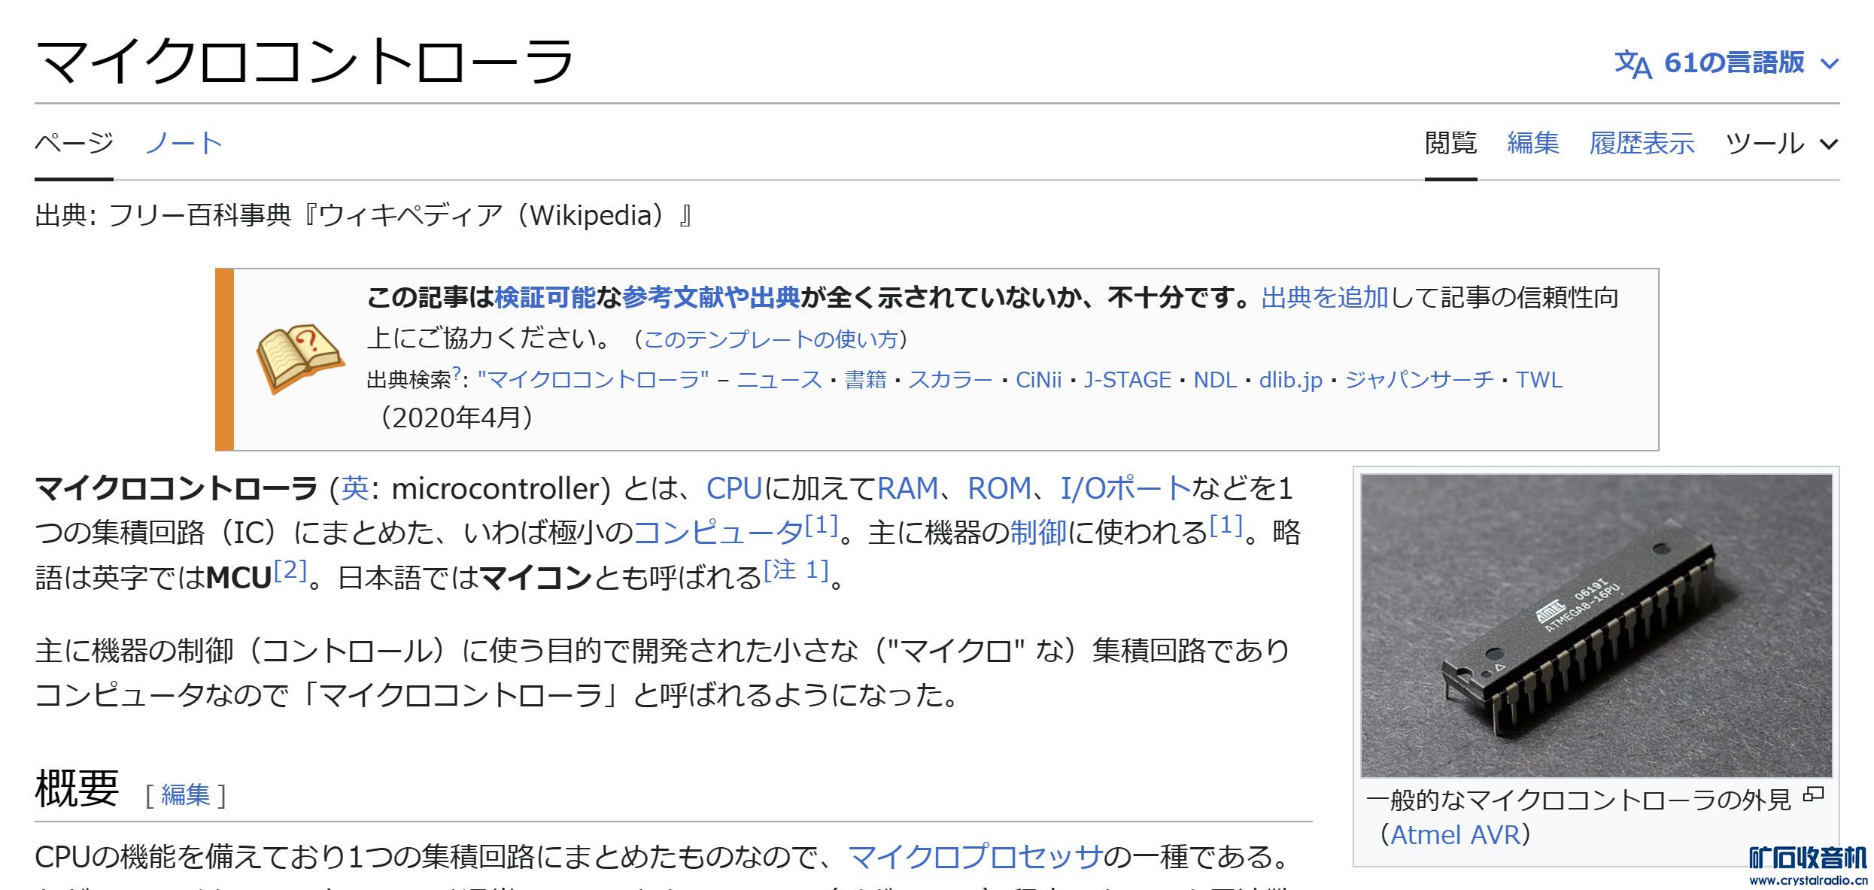Click footnote reference [2] after MCU
The image size is (1874, 890).
(290, 571)
